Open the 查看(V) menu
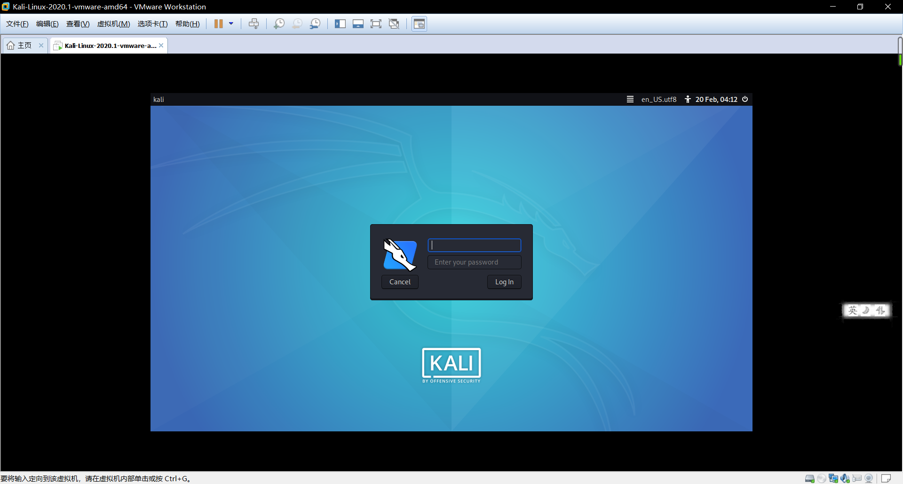This screenshot has width=903, height=484. tap(78, 24)
